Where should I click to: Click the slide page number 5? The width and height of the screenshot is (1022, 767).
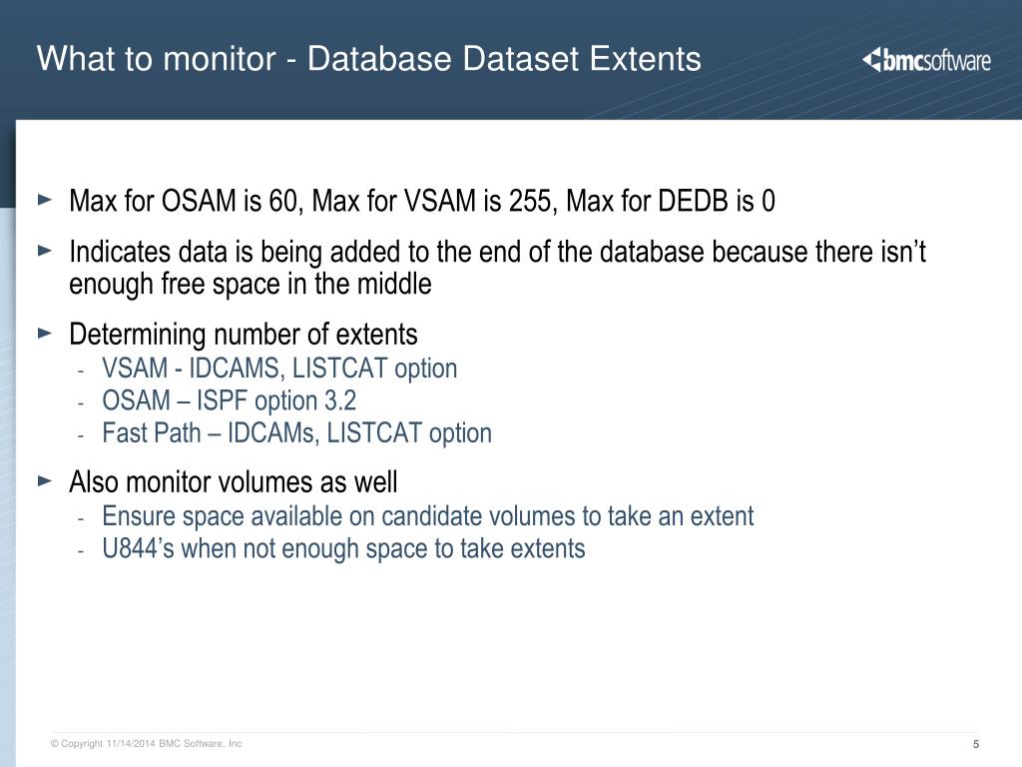tap(976, 745)
